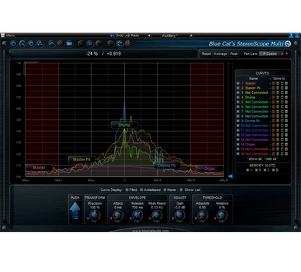Viewport: 301px width, 272px height.
Task: Toggle memory slot B checkbox
Action: pos(256,170)
